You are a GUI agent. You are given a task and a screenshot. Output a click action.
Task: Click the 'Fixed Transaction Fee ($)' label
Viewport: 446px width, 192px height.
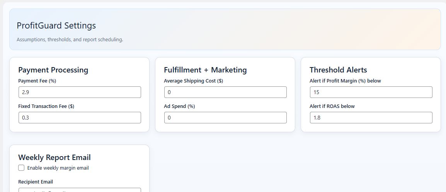46,106
